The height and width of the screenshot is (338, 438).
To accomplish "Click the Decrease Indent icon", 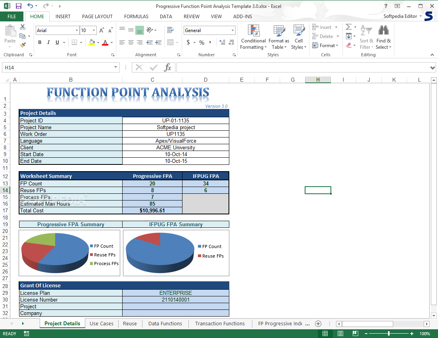I will 150,42.
